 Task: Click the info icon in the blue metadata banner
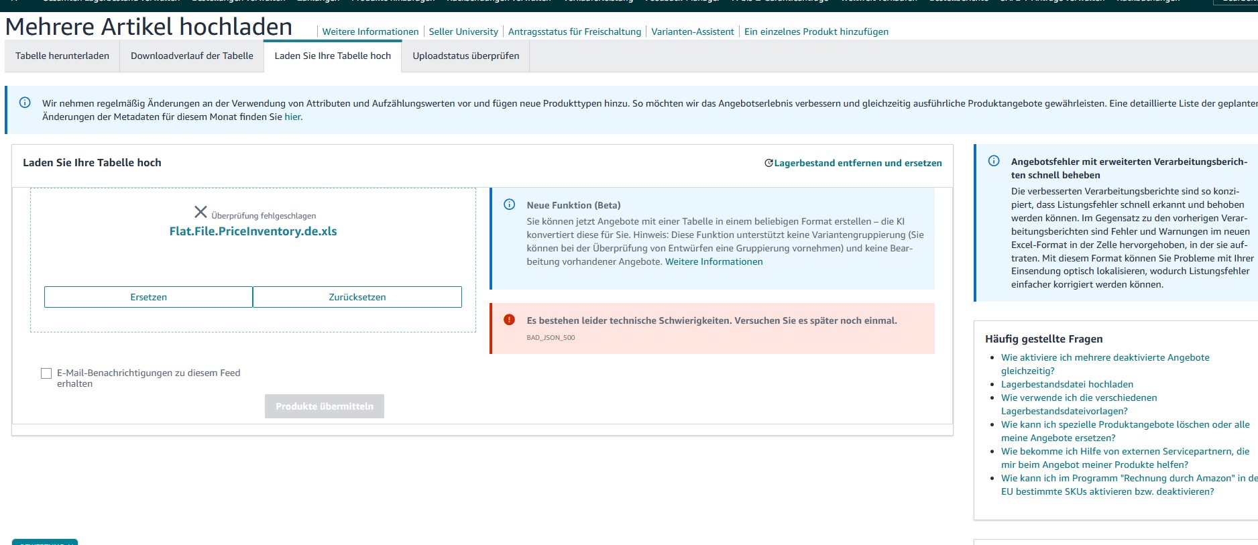(25, 103)
